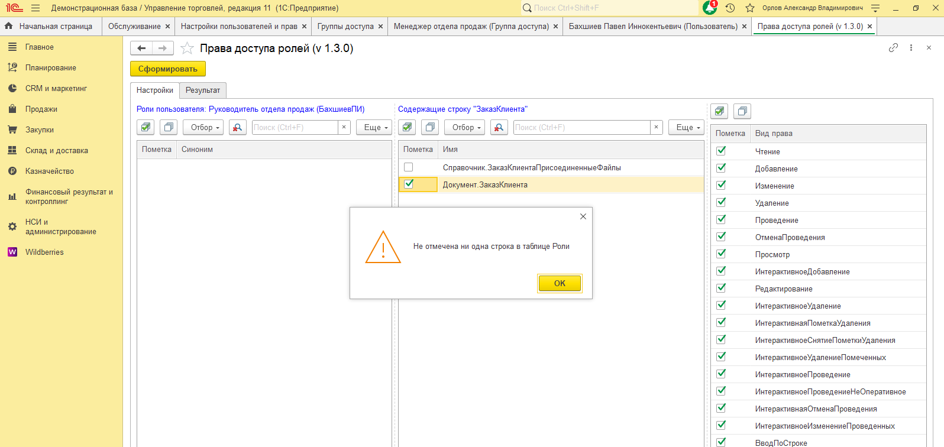
Task: Uncheck all rights in Вид права list
Action: point(742,111)
